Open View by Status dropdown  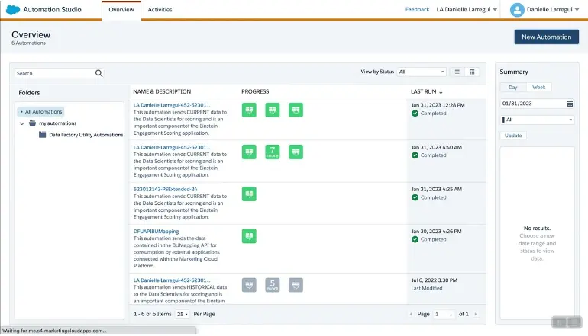click(x=422, y=72)
